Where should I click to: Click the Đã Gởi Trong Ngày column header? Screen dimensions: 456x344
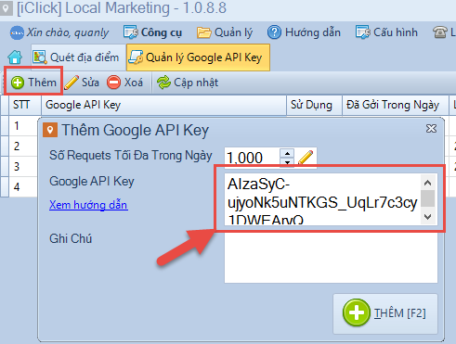tap(396, 105)
